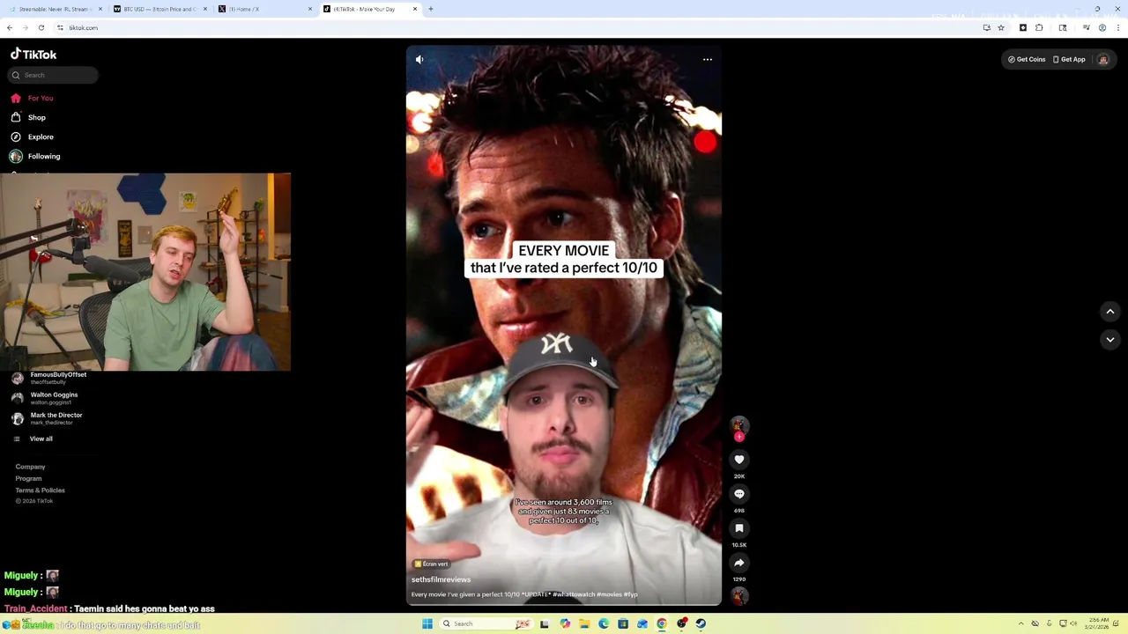
Task: Click the #movies hashtag in the caption
Action: [x=609, y=594]
